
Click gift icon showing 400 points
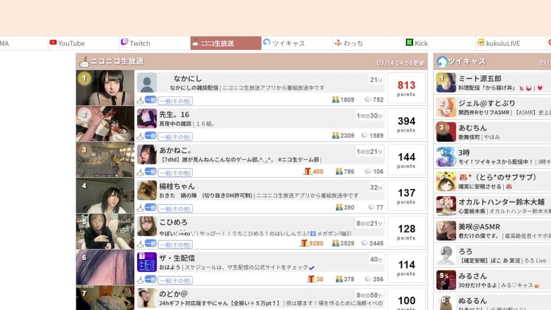point(307,171)
